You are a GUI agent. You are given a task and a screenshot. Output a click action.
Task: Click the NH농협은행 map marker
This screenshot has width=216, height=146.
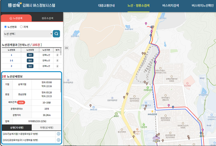click(x=152, y=111)
